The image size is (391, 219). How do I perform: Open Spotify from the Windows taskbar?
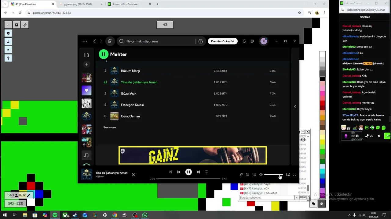55,215
